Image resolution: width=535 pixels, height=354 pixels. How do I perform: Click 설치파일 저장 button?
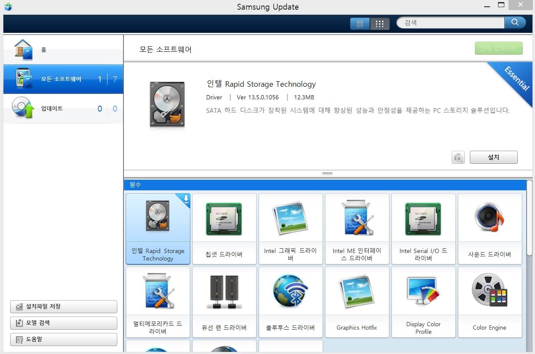click(x=63, y=306)
